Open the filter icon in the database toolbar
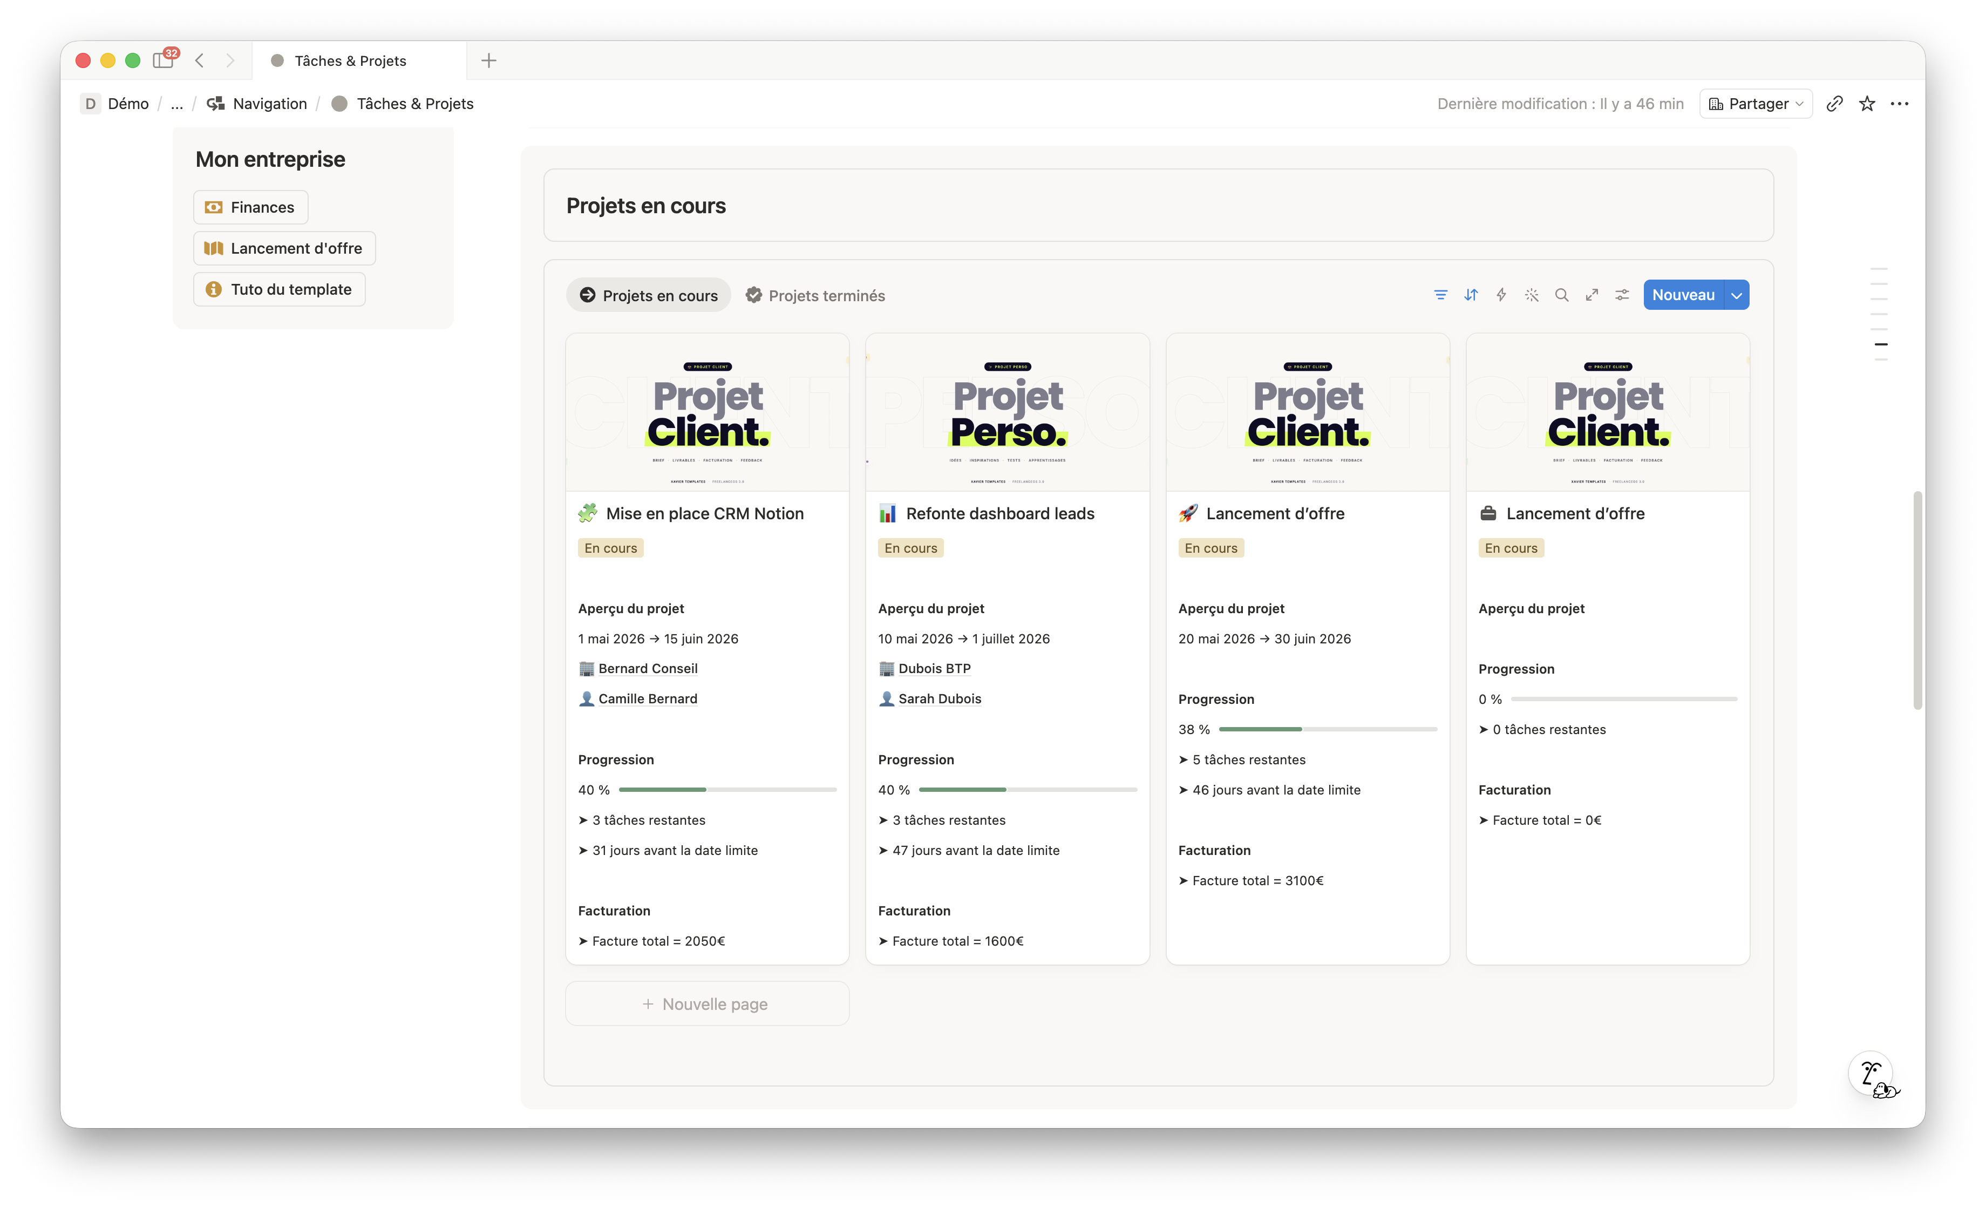Screen dimensions: 1986x1208 (x=1440, y=295)
